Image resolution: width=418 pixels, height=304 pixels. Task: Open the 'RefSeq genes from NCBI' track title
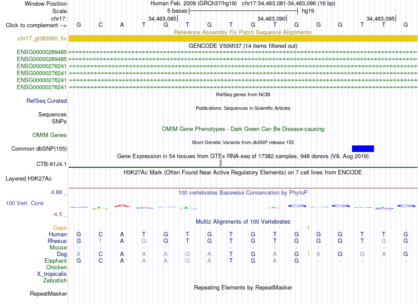pos(243,94)
